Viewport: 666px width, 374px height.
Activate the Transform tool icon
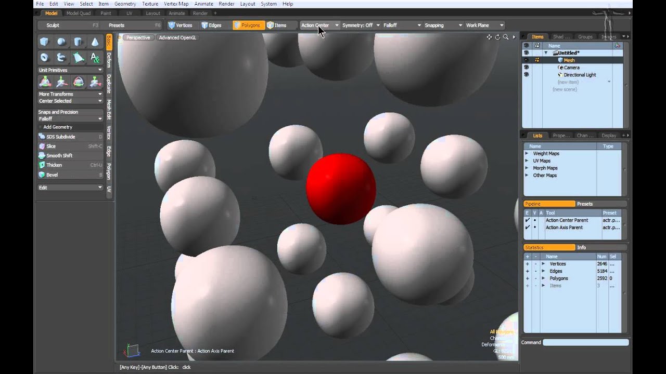coord(45,82)
